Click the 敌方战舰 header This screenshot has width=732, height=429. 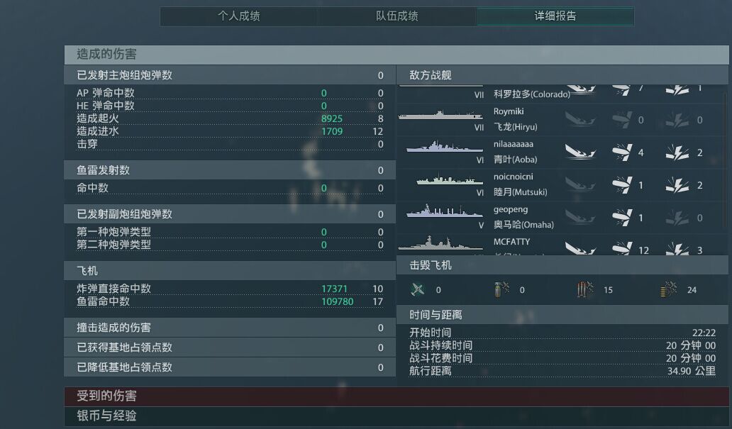562,75
